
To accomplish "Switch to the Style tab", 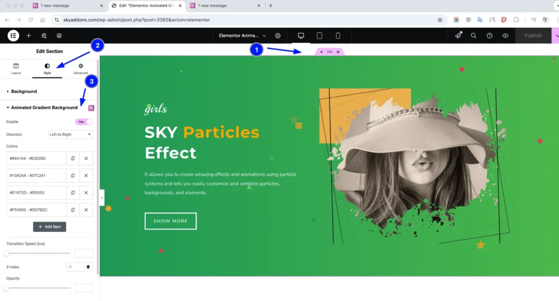I will pos(47,68).
